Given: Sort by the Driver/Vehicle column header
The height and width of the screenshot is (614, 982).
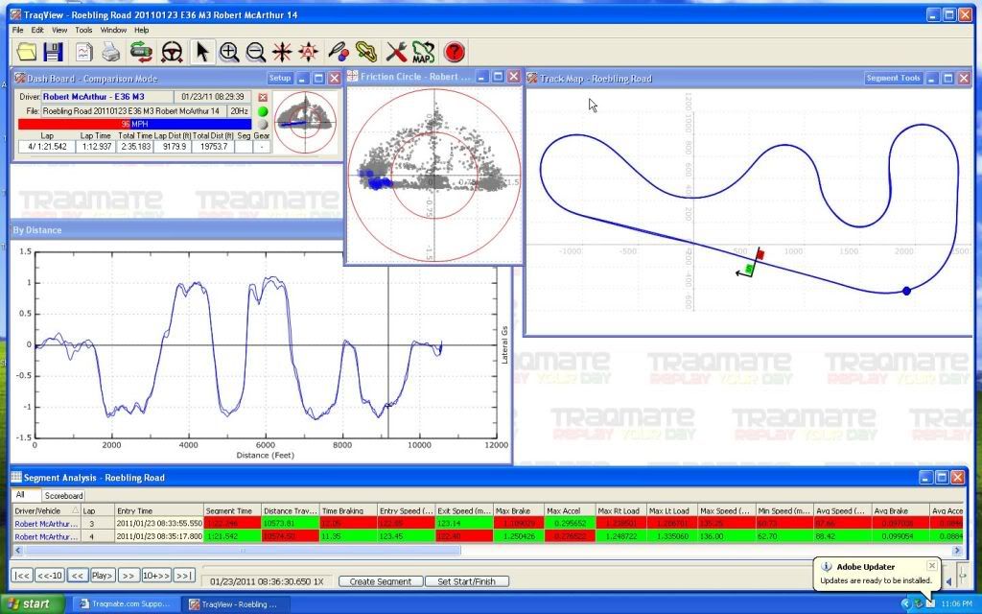Looking at the screenshot, I should point(46,510).
